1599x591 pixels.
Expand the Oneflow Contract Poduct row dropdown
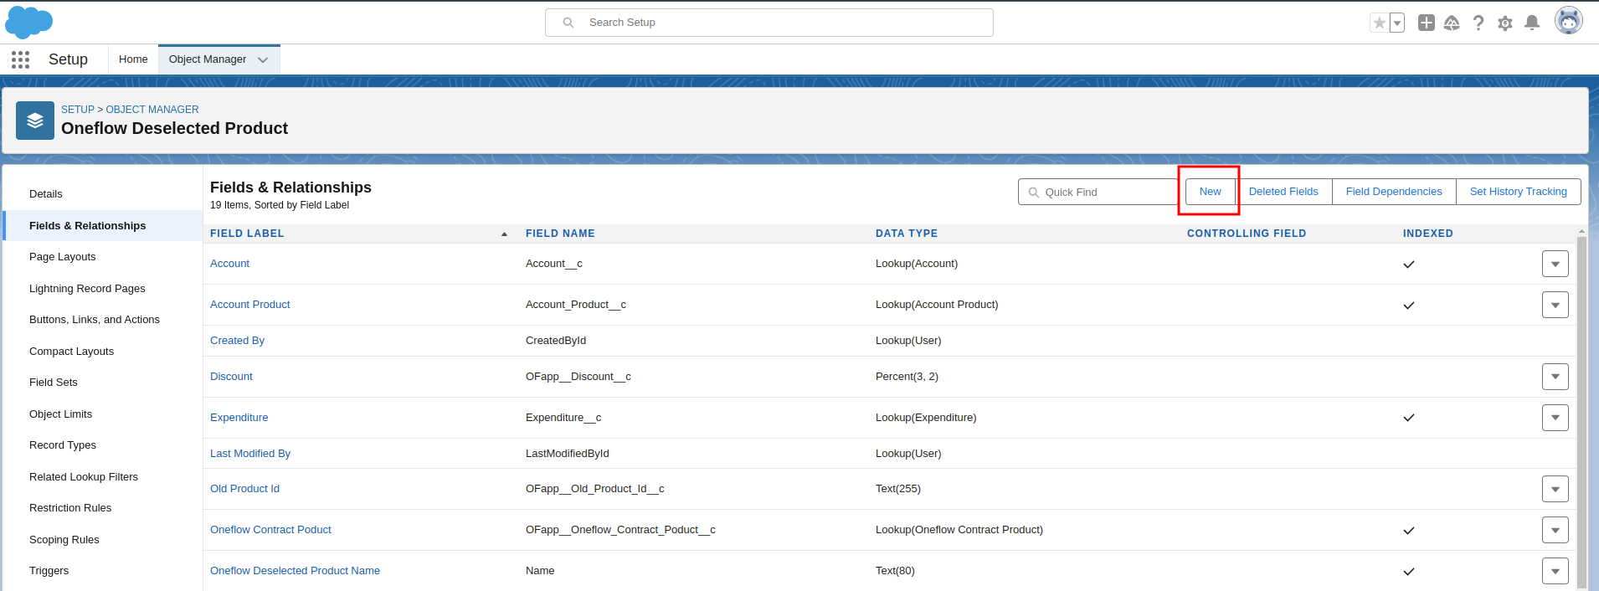[1555, 530]
